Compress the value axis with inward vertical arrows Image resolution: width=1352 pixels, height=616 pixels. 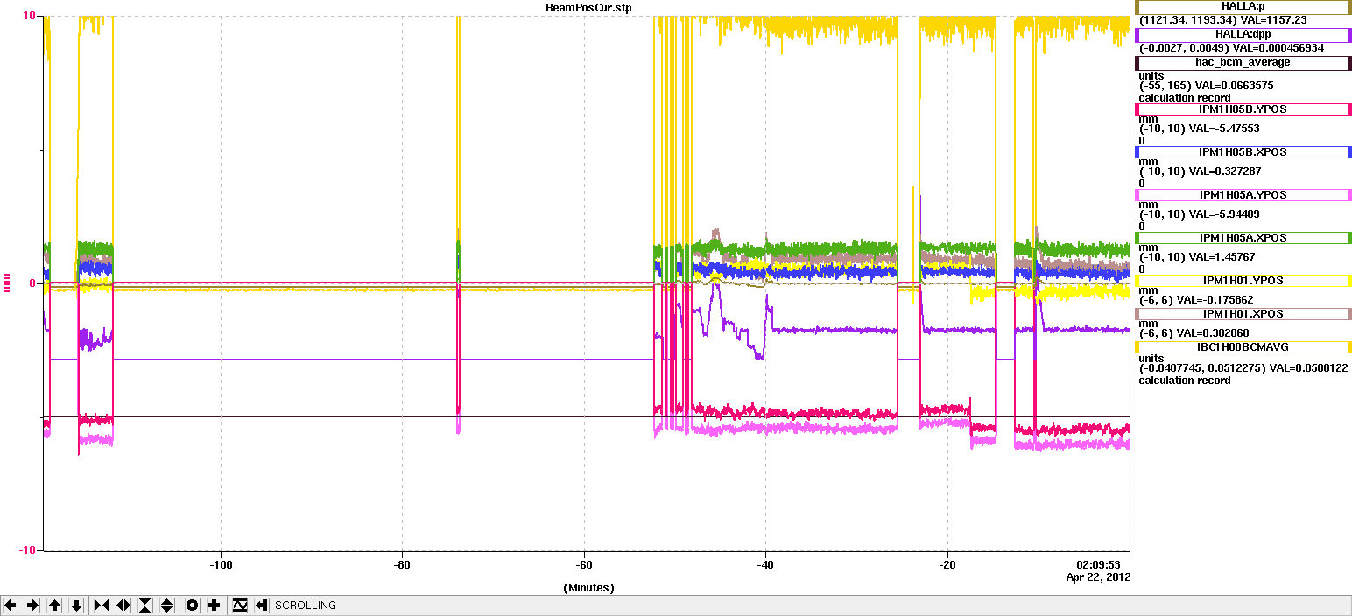coord(145,605)
